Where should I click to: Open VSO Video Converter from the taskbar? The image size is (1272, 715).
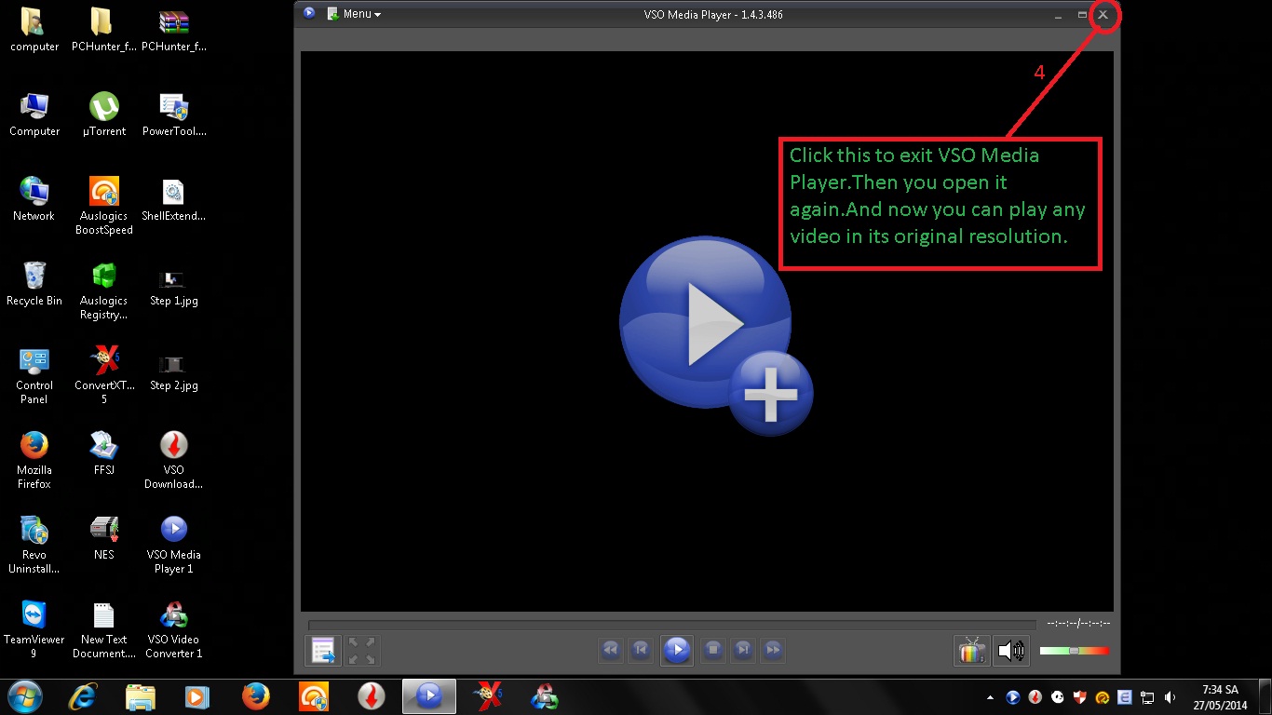[x=545, y=696]
